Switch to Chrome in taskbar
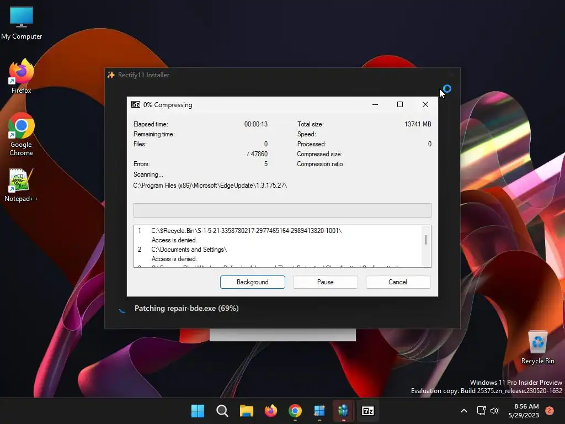Viewport: 565px width, 424px height. coord(295,411)
